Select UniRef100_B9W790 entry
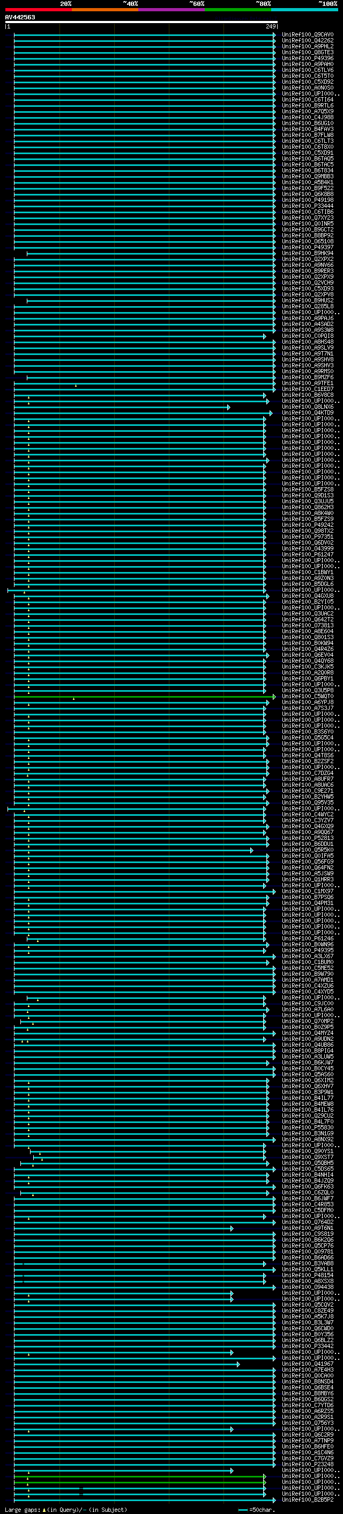 (x=307, y=974)
